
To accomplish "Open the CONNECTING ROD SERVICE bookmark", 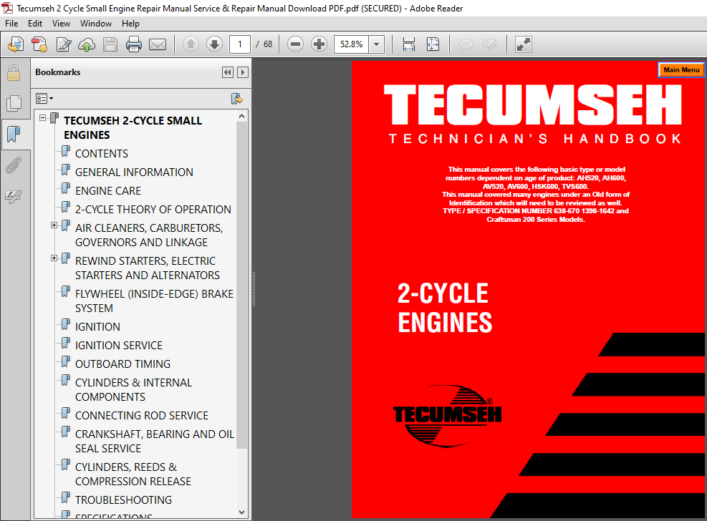I will coord(142,415).
